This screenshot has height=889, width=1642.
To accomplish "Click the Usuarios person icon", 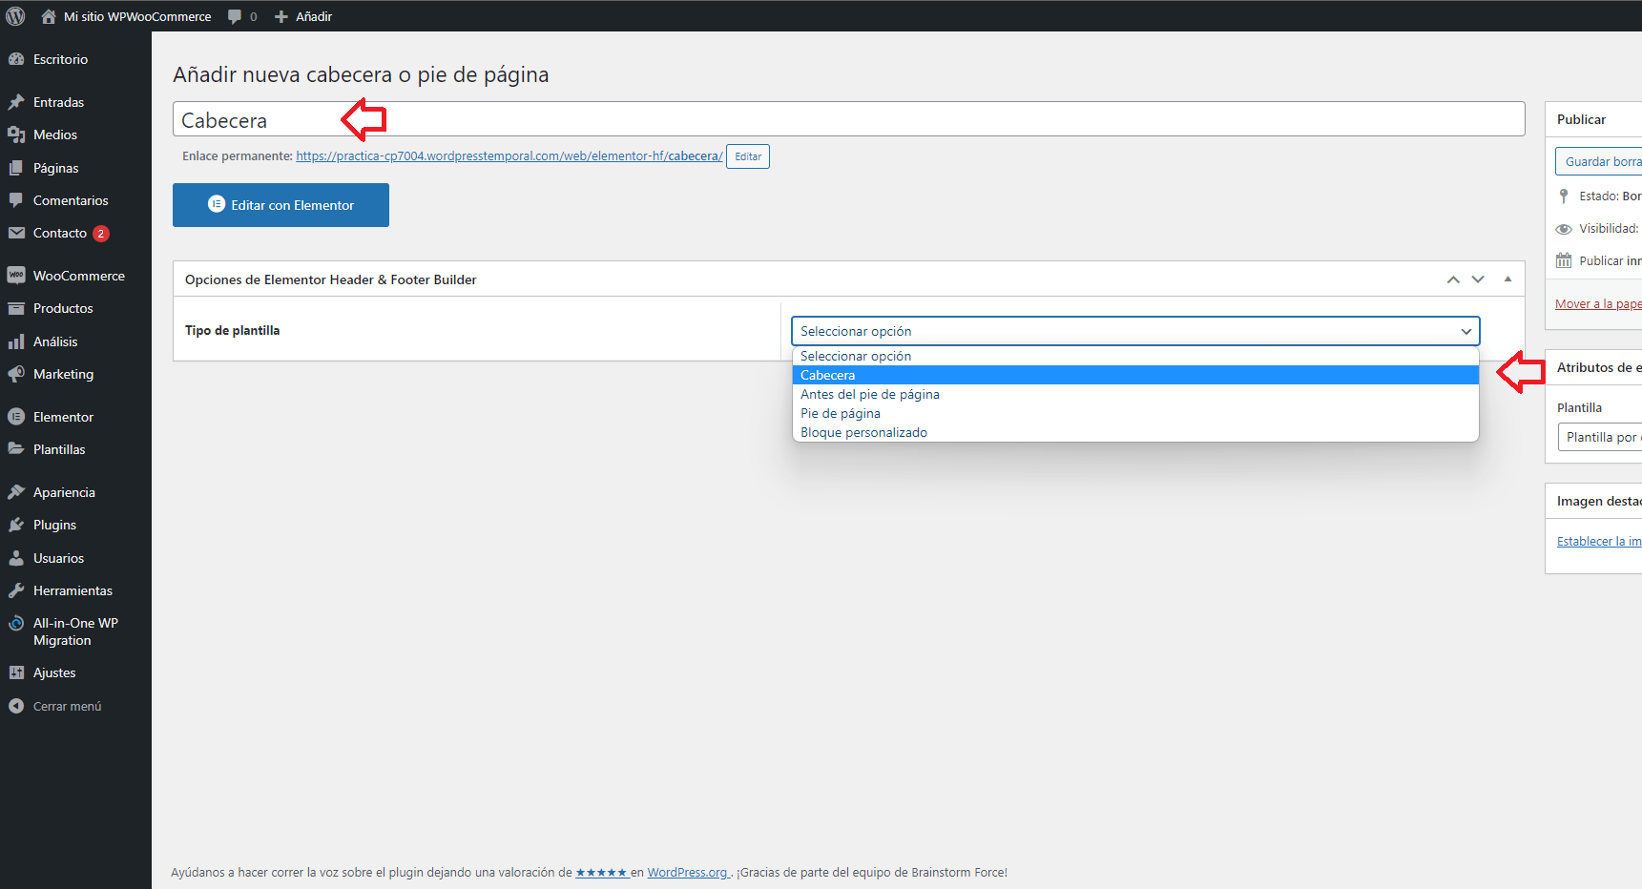I will click(x=16, y=558).
